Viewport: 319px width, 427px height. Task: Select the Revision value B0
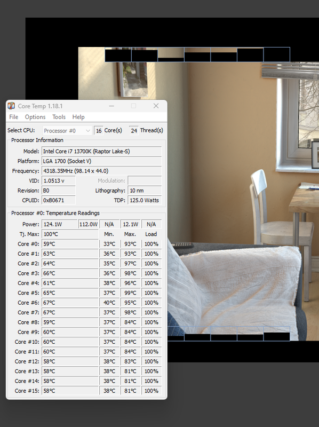point(59,191)
